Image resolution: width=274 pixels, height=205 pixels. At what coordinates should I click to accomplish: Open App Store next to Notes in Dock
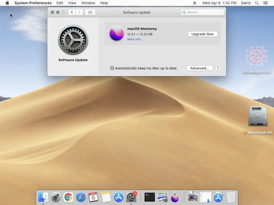(x=119, y=197)
